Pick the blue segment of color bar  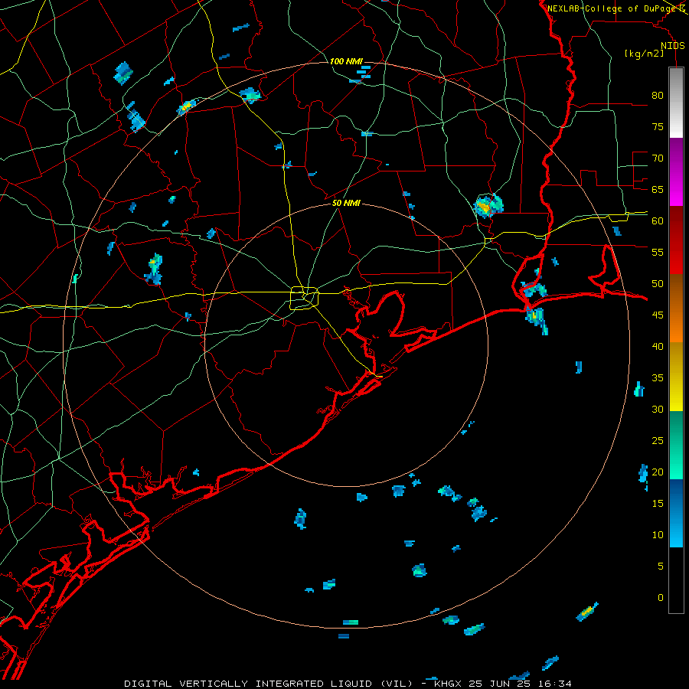[676, 513]
